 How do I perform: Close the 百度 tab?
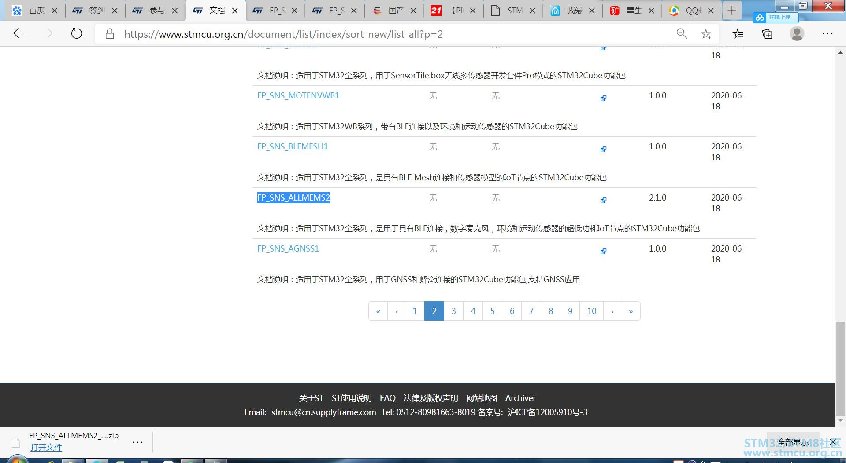coord(55,11)
